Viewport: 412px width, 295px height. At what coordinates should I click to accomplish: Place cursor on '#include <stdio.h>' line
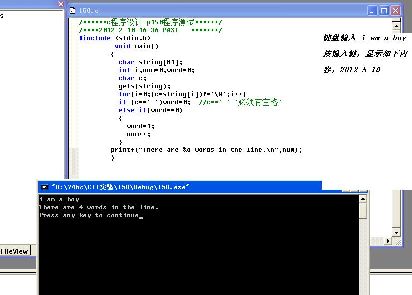[115, 38]
